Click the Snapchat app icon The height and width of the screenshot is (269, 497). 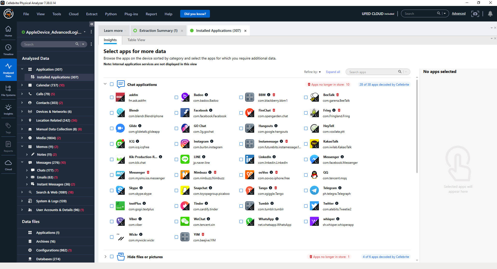[185, 191]
